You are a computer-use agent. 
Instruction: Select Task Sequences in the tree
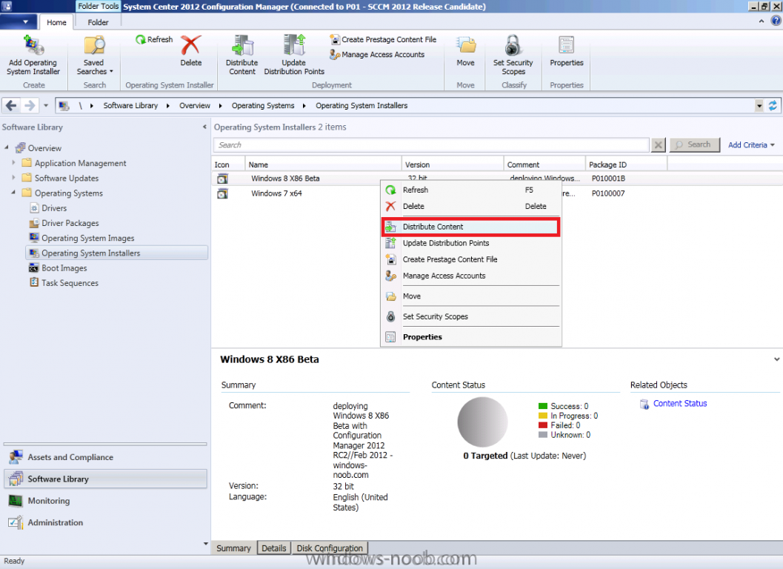(70, 283)
